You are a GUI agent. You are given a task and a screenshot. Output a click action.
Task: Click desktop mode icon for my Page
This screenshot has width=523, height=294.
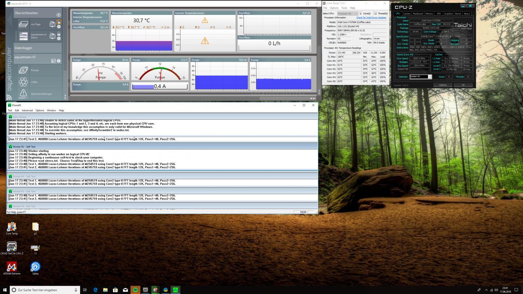pos(52,24)
